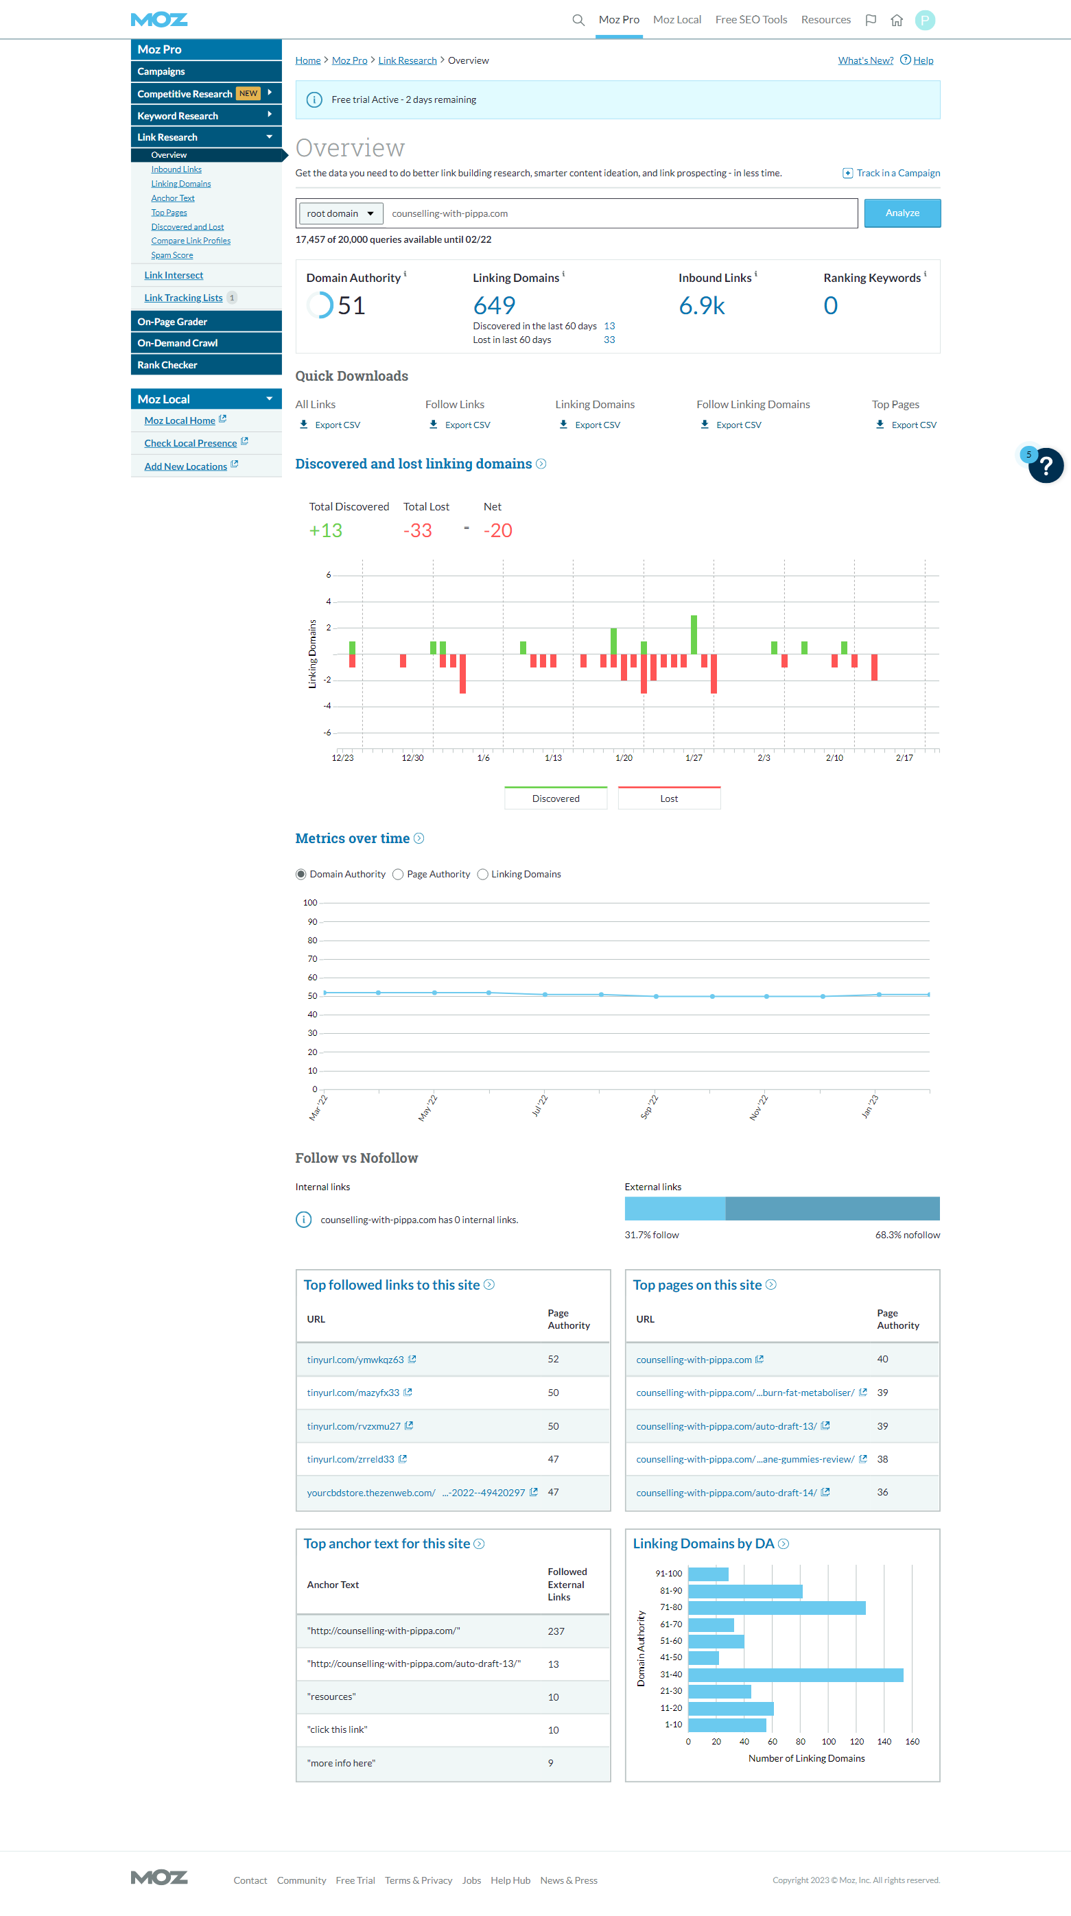Click the Analyze button
Viewport: 1071px width, 1916px height.
pos(902,213)
